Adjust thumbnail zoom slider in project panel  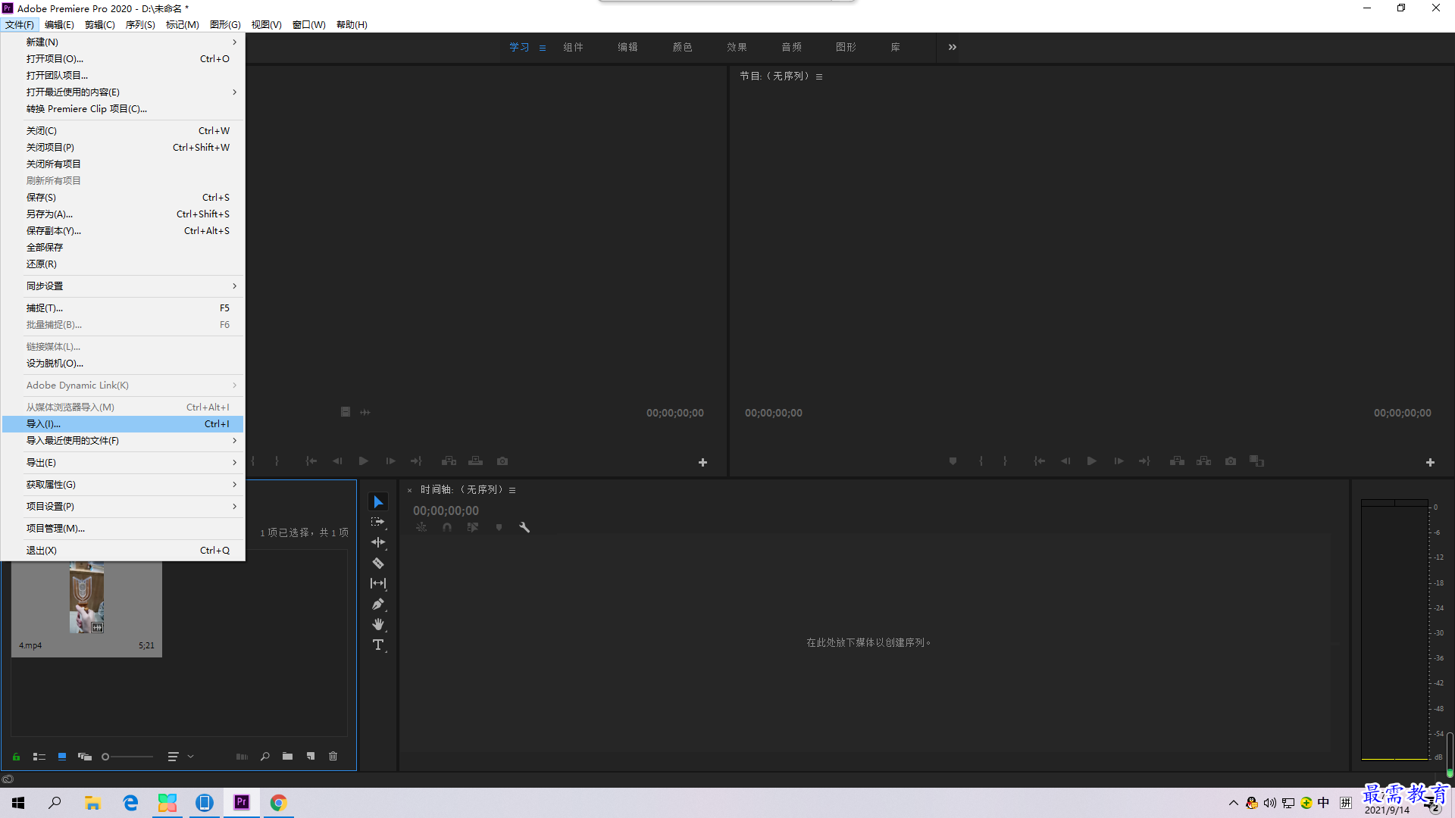[127, 757]
